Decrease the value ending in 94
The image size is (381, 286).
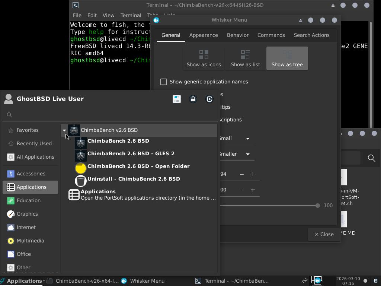[x=242, y=174]
